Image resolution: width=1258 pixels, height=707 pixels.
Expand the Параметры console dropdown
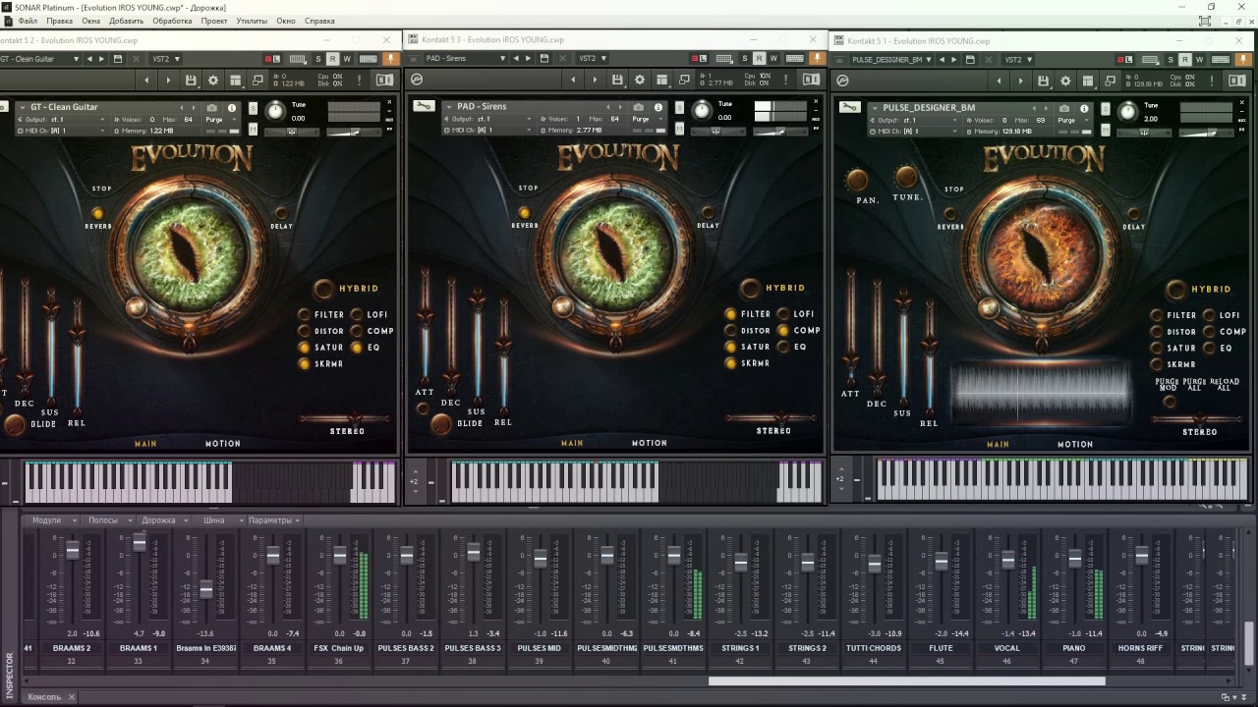[x=273, y=520]
